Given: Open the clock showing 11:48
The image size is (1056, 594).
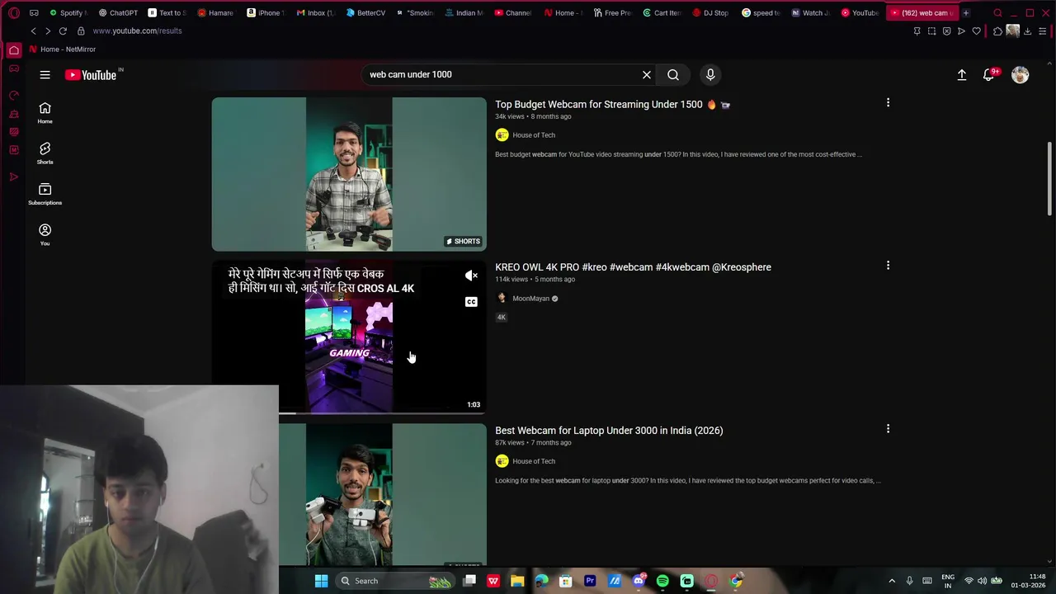Looking at the screenshot, I should [x=1028, y=581].
